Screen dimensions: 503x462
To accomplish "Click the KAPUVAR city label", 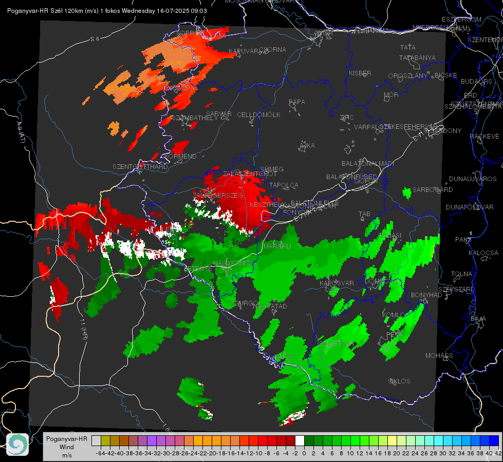I will 244,51.
